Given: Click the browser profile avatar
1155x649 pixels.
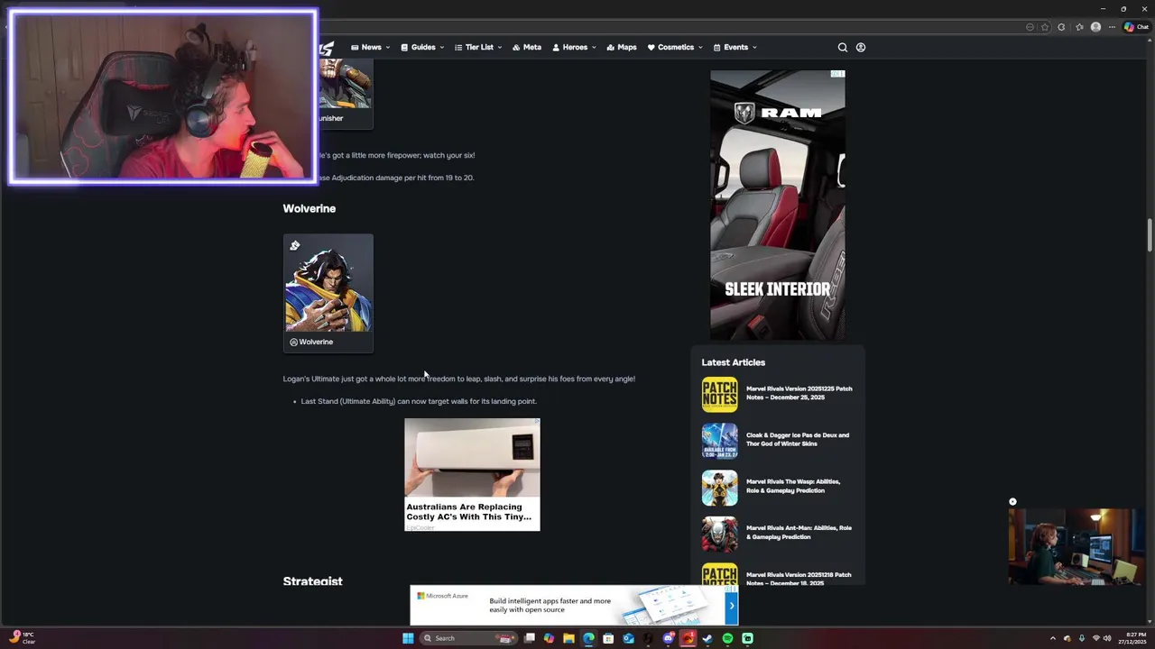Looking at the screenshot, I should 1095,27.
